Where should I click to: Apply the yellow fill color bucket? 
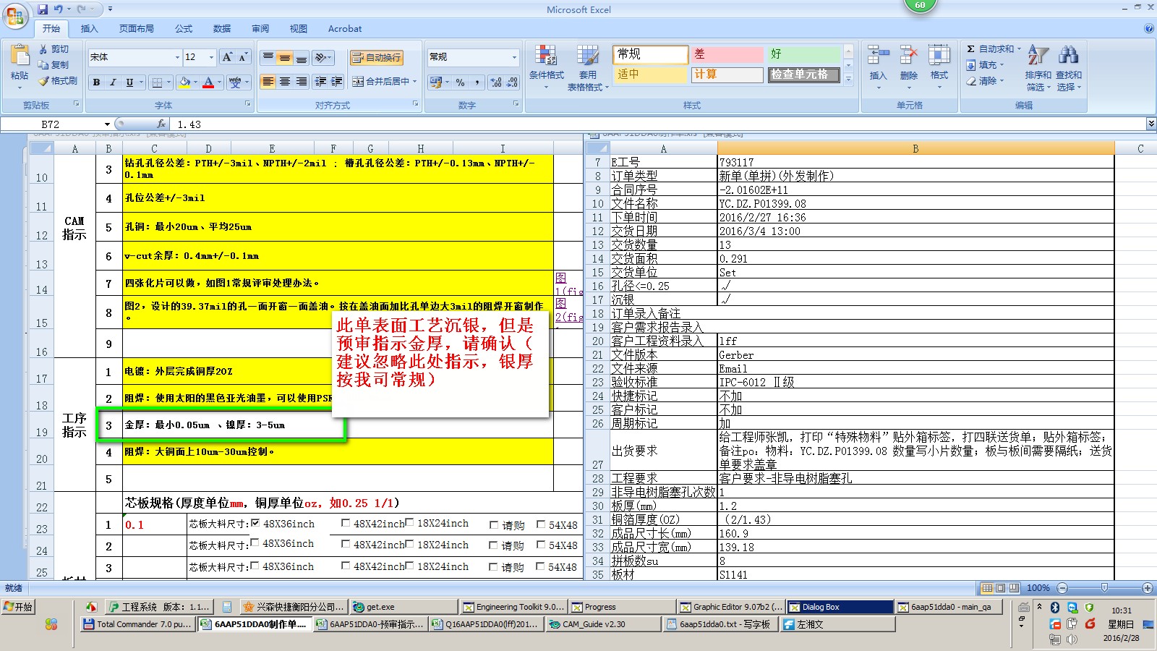185,82
